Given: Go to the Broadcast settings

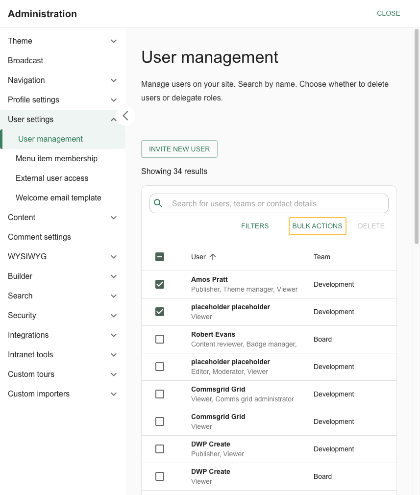Looking at the screenshot, I should point(25,61).
